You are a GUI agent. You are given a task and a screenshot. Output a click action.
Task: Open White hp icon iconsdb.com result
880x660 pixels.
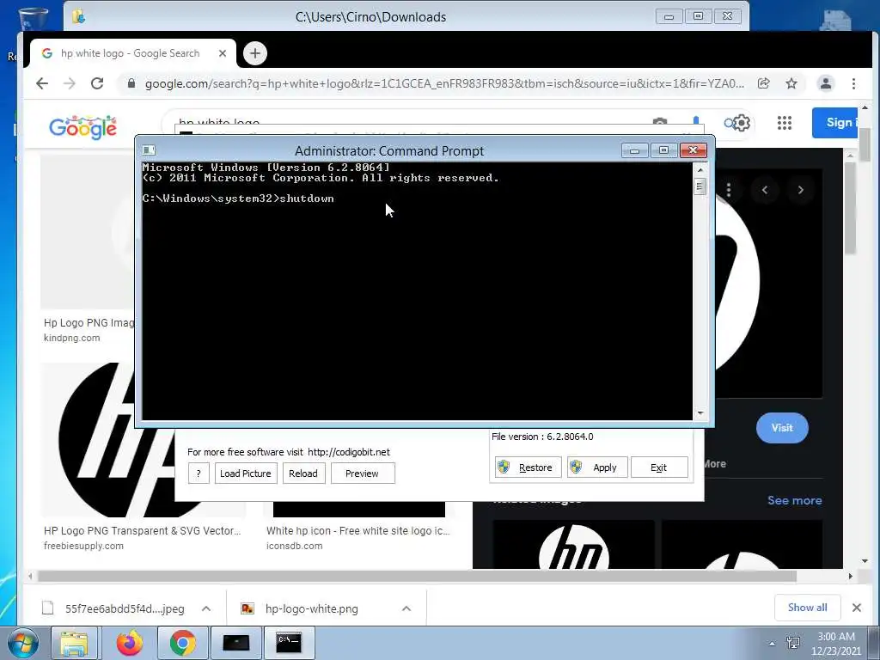(358, 531)
